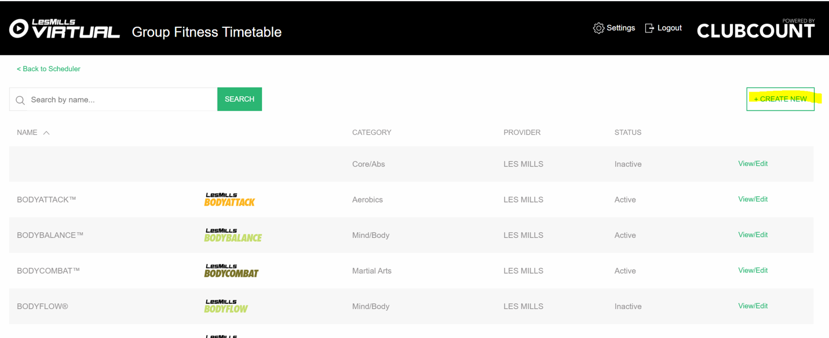Click the Core/Abs category cell
This screenshot has height=338, width=829.
[x=368, y=164]
